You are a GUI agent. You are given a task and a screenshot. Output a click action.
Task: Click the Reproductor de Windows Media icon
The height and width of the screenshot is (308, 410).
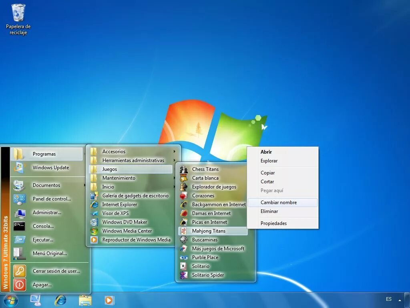(x=94, y=240)
